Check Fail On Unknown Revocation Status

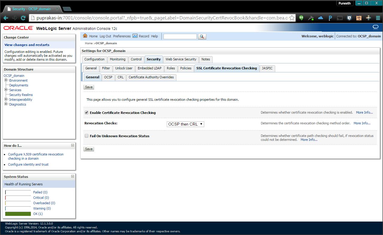[87, 136]
